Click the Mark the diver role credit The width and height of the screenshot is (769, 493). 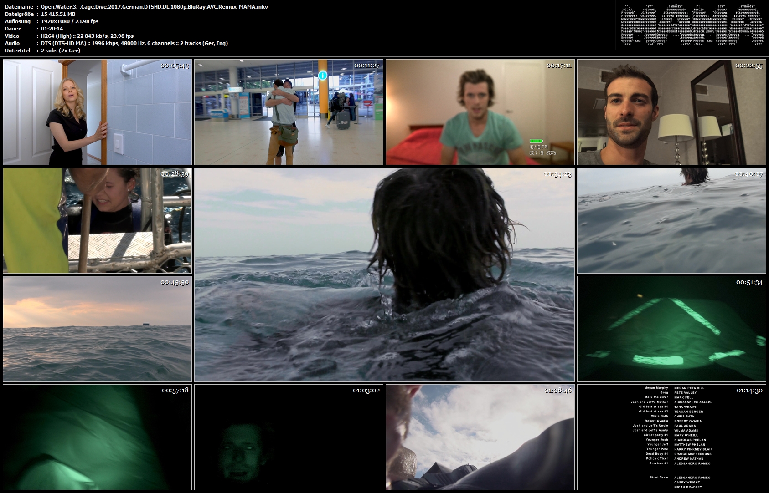point(656,397)
